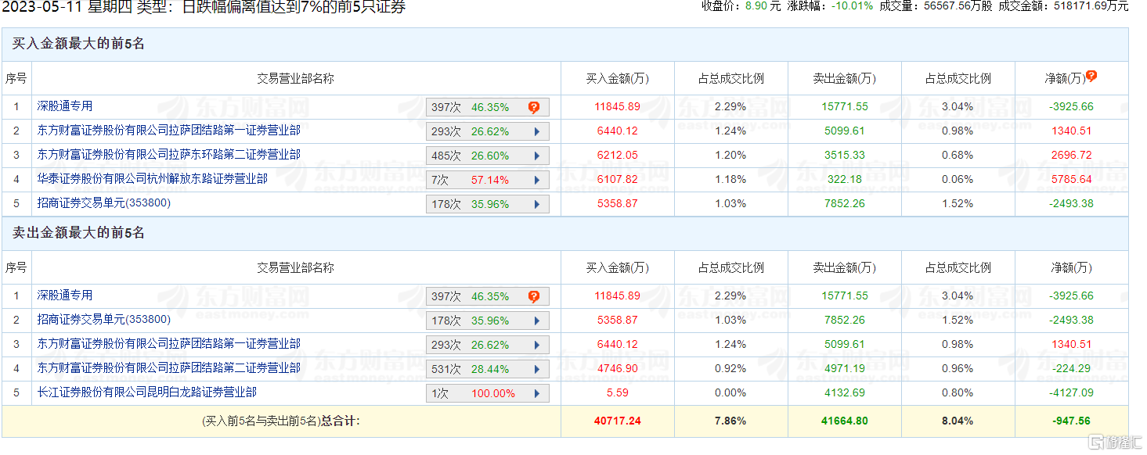Click the 1次 100.00% stats box
1147x455 pixels.
(488, 393)
